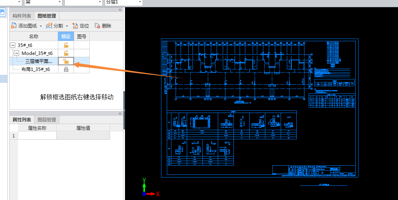Click the 图号 cell for 三层墙平面
The width and height of the screenshot is (398, 200).
click(x=82, y=61)
